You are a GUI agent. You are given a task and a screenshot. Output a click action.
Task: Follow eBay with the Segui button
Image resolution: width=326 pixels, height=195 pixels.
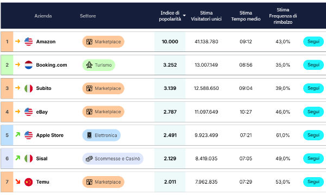314,112
